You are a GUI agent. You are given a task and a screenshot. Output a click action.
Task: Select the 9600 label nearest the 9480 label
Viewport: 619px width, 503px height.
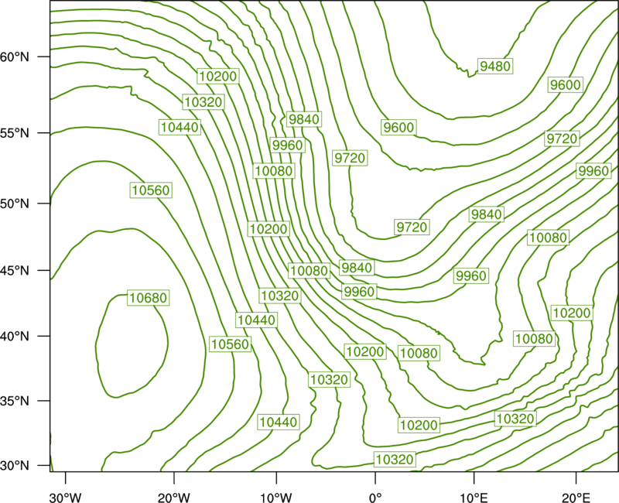coord(566,85)
